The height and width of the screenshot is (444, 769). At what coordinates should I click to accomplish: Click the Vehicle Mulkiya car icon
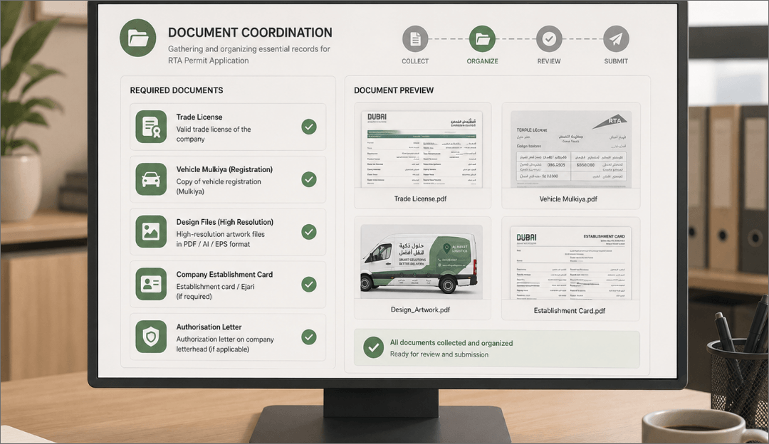pos(151,179)
